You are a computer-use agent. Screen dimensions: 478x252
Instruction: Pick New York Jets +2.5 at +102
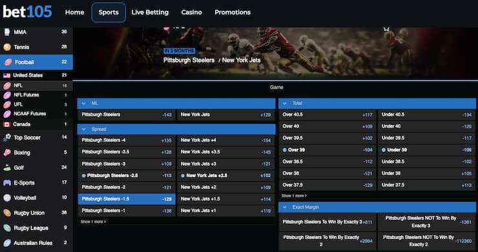click(226, 175)
